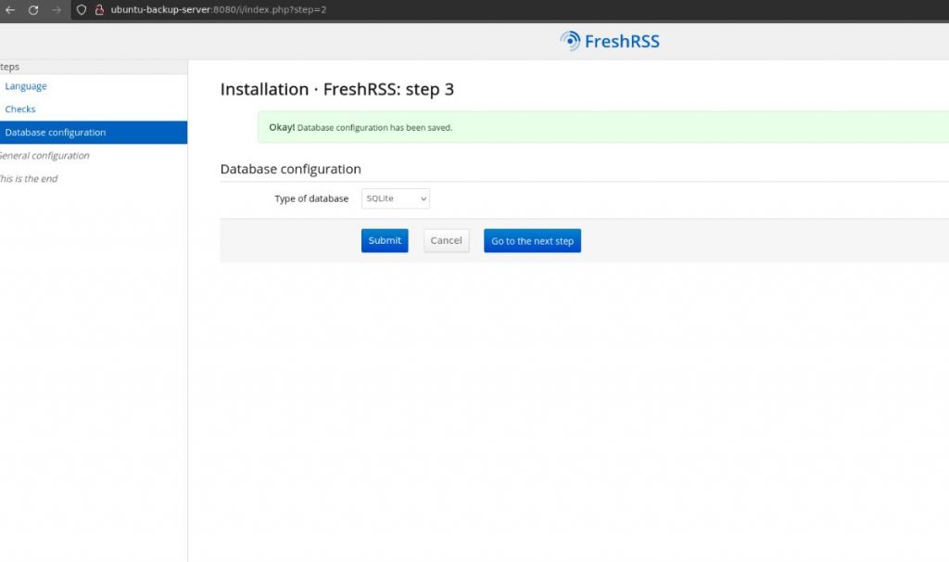
Task: Click the browser back arrow icon
Action: (11, 11)
